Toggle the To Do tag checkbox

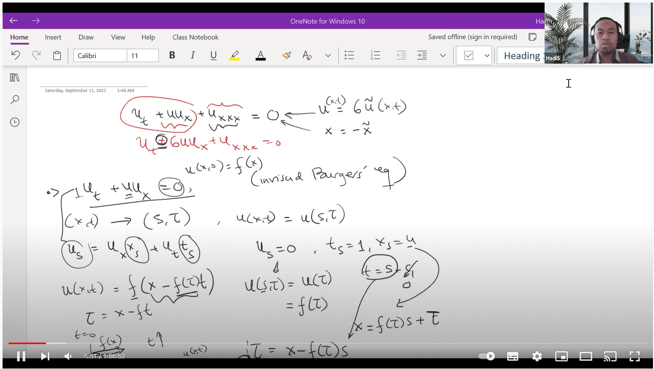click(469, 55)
